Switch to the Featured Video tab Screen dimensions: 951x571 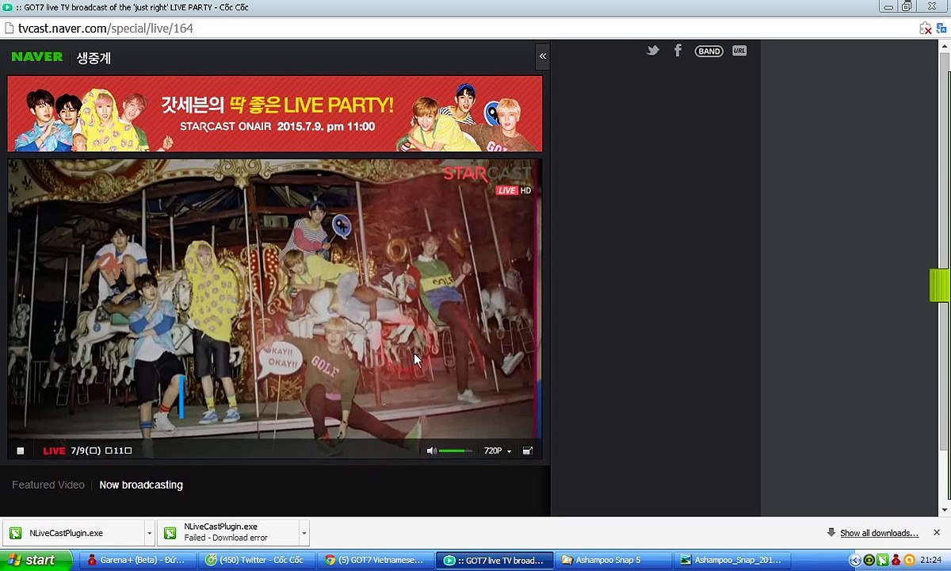pos(48,485)
